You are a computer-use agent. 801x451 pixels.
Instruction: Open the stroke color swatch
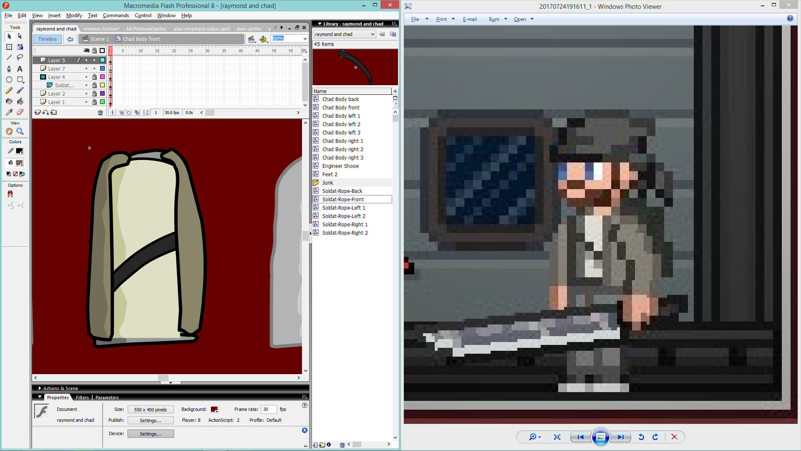pos(19,151)
